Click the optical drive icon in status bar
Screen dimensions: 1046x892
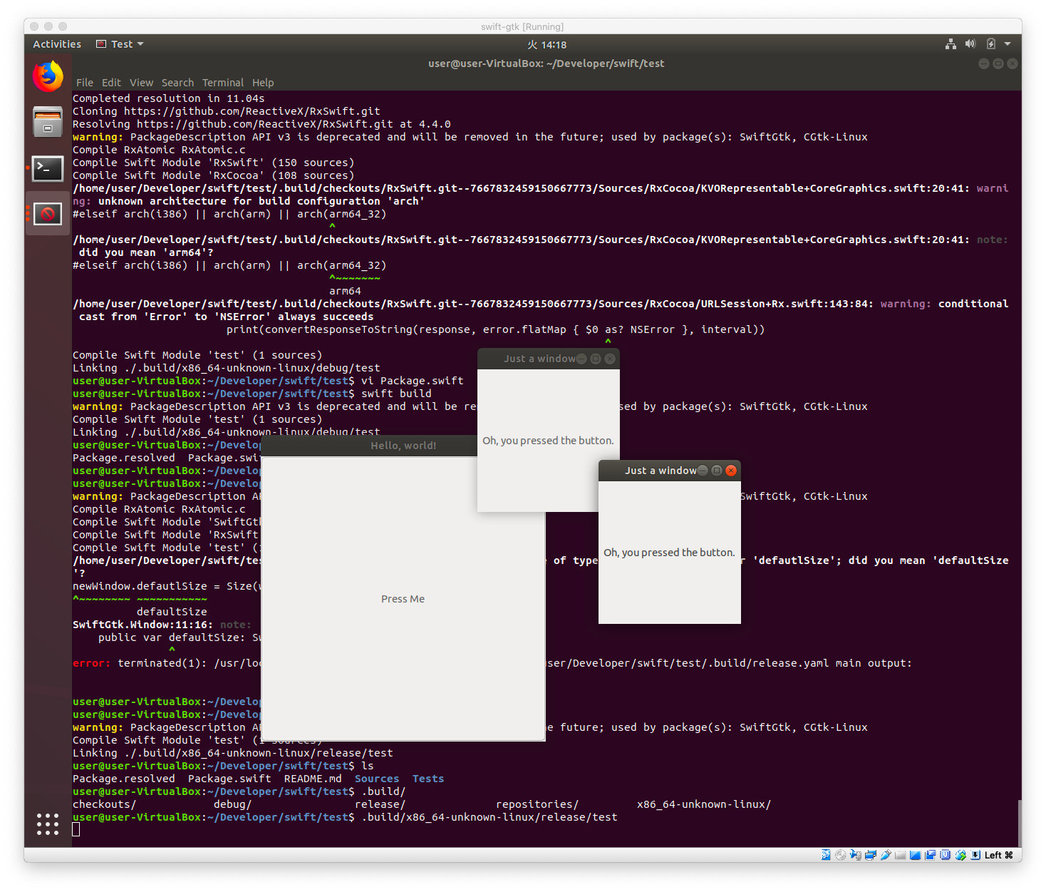pyautogui.click(x=841, y=854)
